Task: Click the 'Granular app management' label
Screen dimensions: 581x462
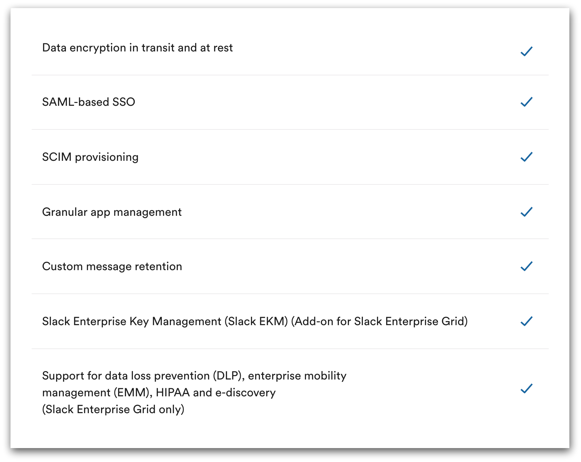Action: click(112, 212)
